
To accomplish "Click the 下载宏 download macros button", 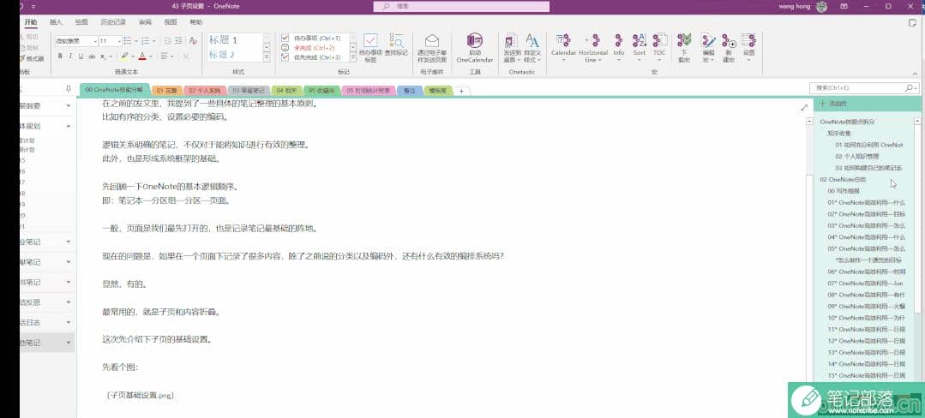I will [x=684, y=48].
